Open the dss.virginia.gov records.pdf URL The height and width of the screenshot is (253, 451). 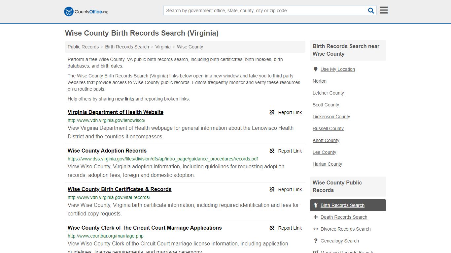[x=163, y=159]
